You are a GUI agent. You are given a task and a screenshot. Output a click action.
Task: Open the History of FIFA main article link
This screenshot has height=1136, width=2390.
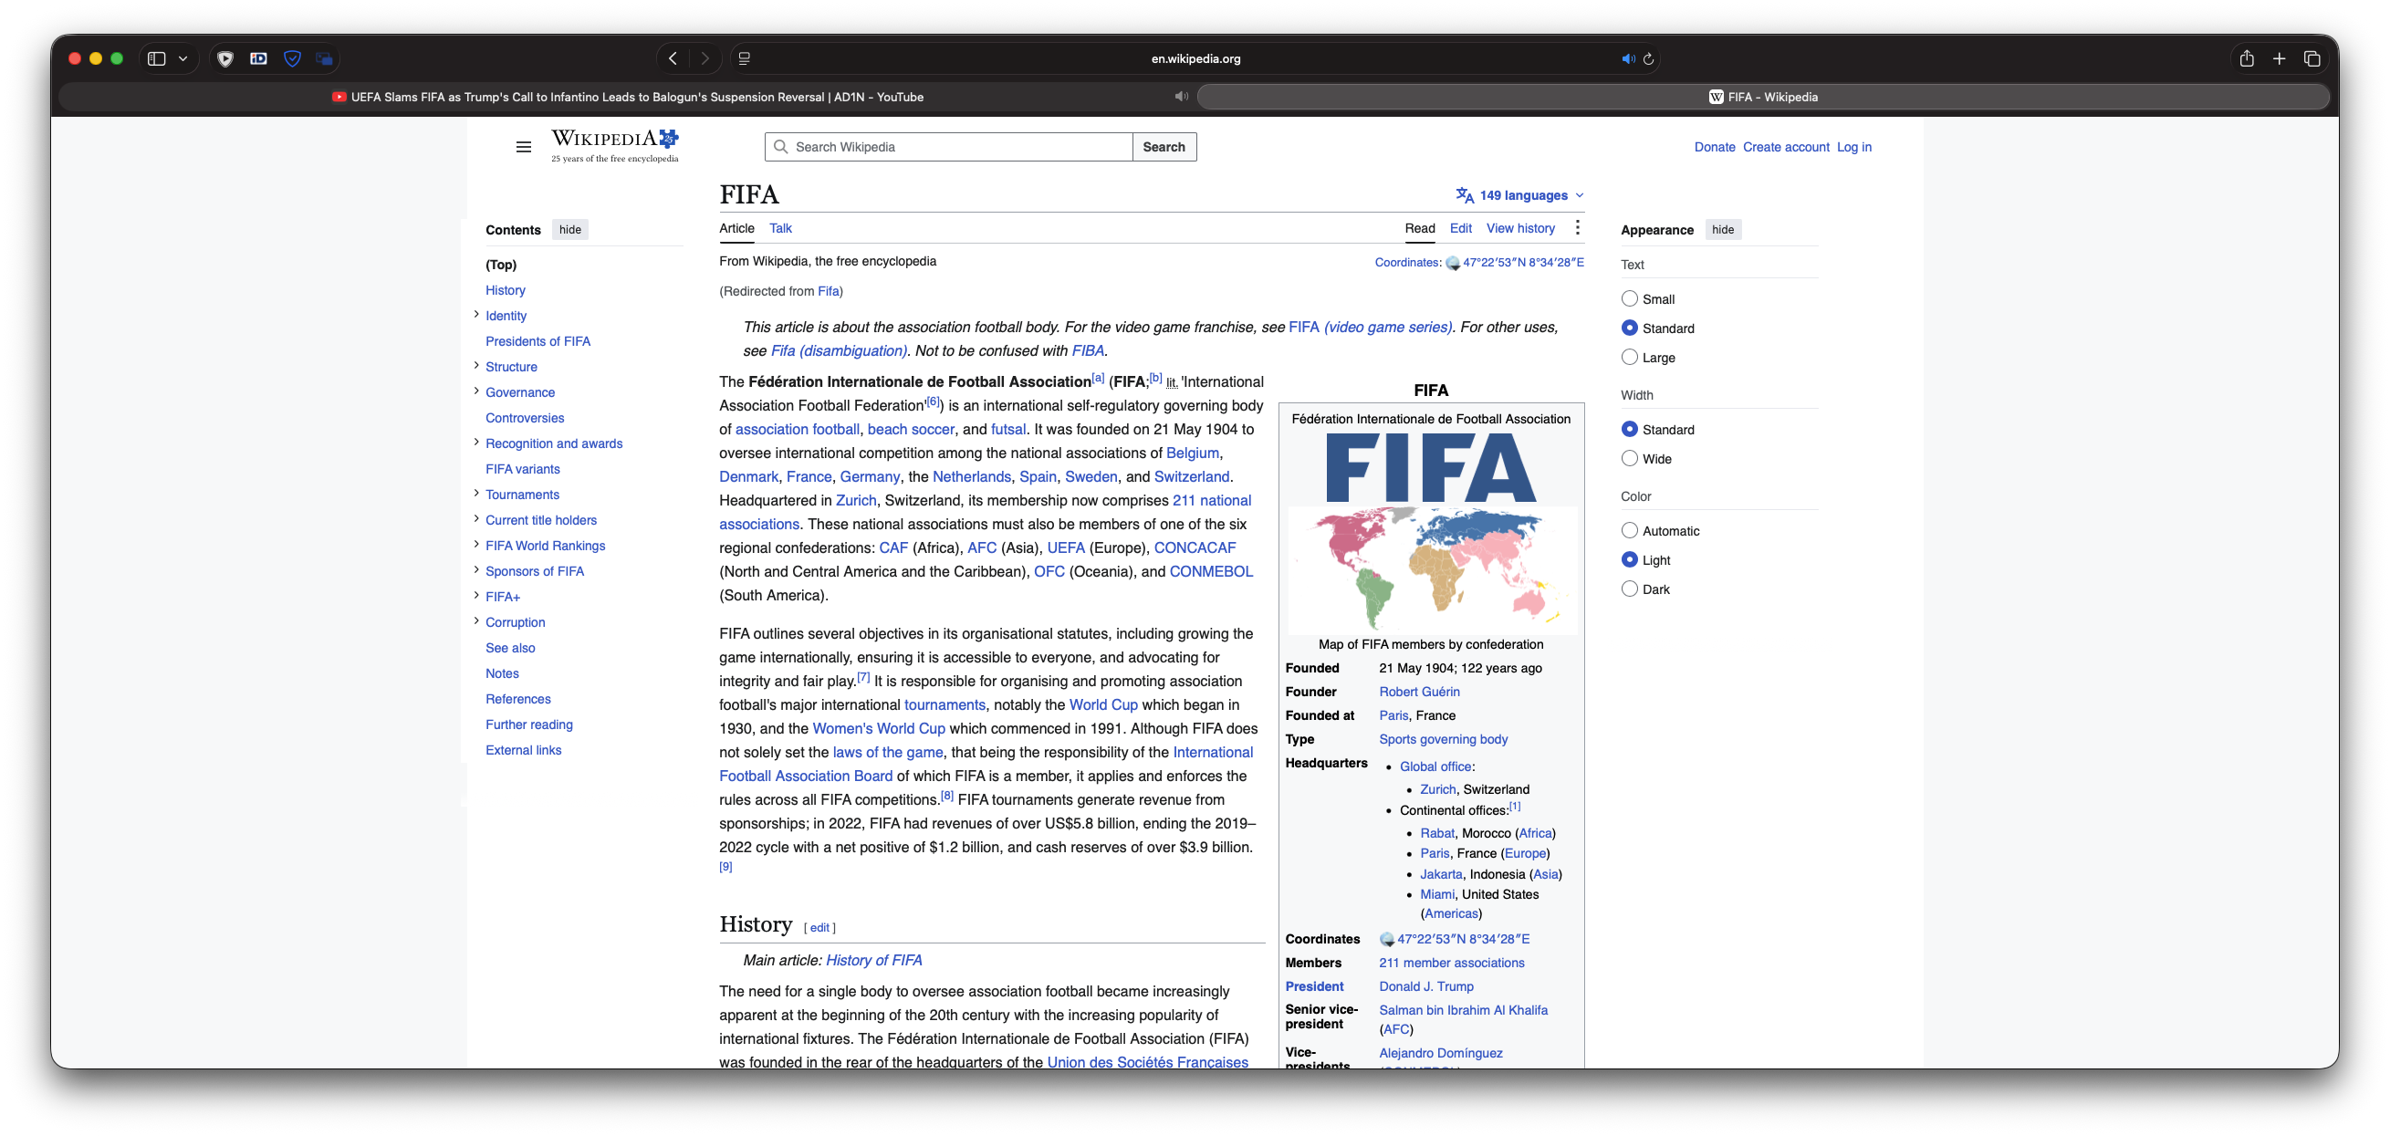pyautogui.click(x=874, y=961)
